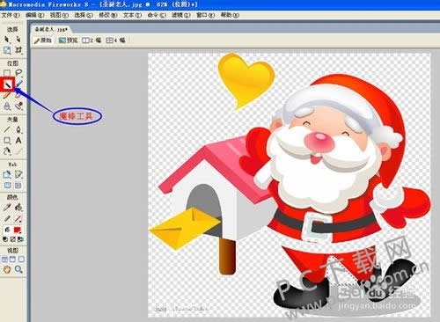Switch to standard screen view mode
This screenshot has height=322, width=440.
[4, 260]
